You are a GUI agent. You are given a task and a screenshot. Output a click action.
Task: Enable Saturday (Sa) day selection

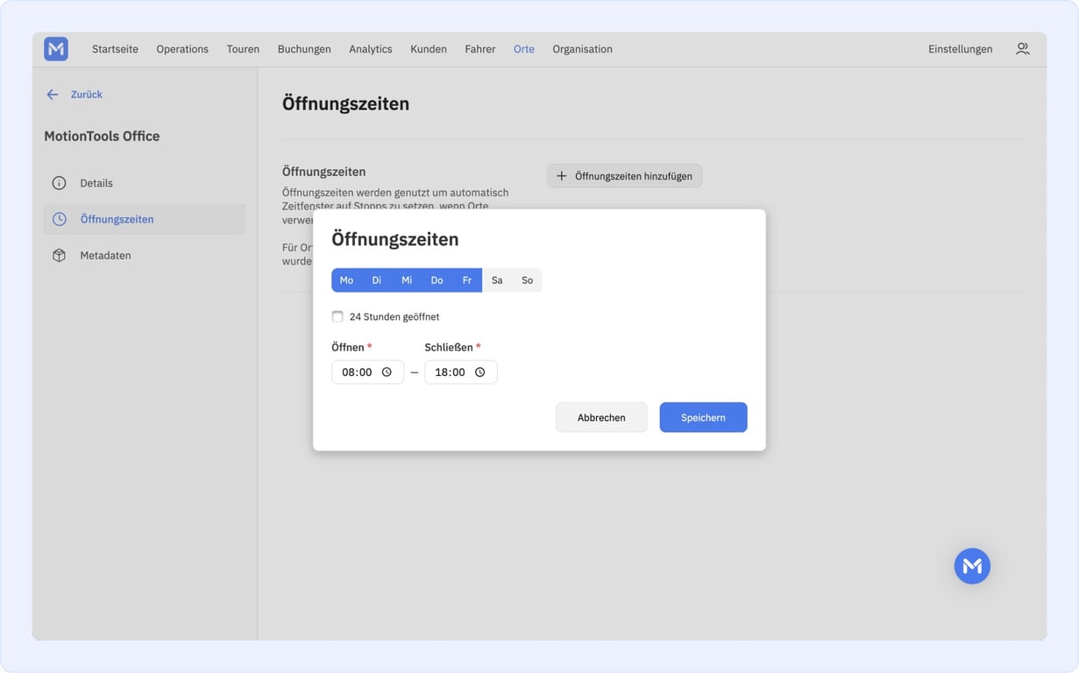click(497, 280)
